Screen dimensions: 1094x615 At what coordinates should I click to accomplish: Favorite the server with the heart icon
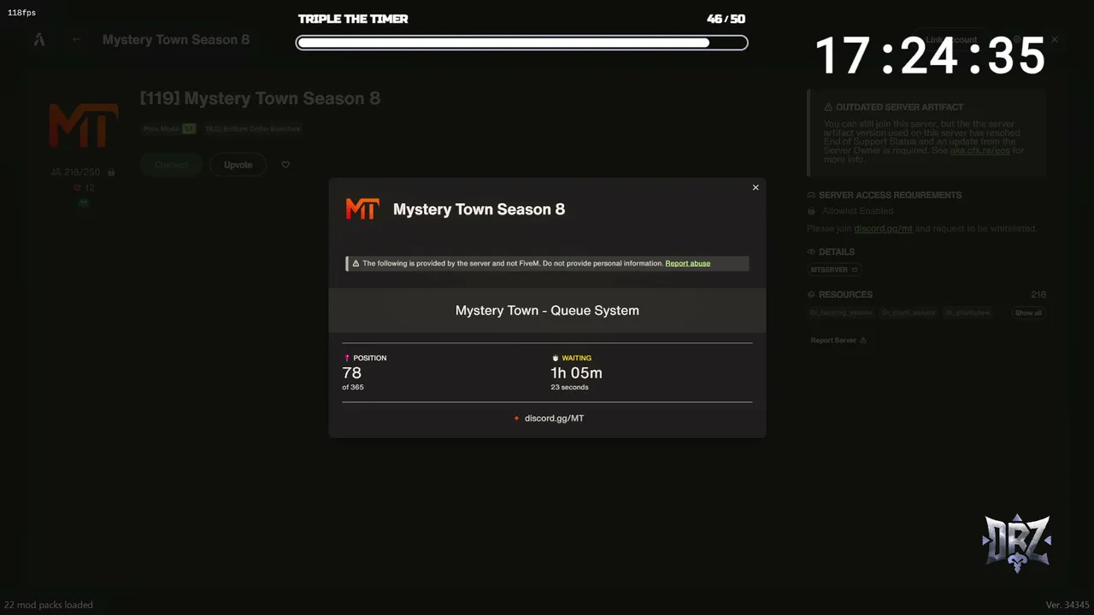[x=285, y=165]
